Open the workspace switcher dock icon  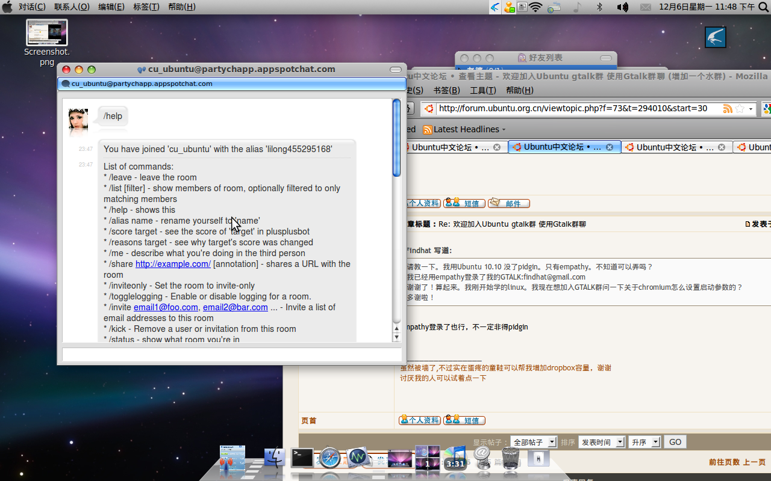(428, 458)
